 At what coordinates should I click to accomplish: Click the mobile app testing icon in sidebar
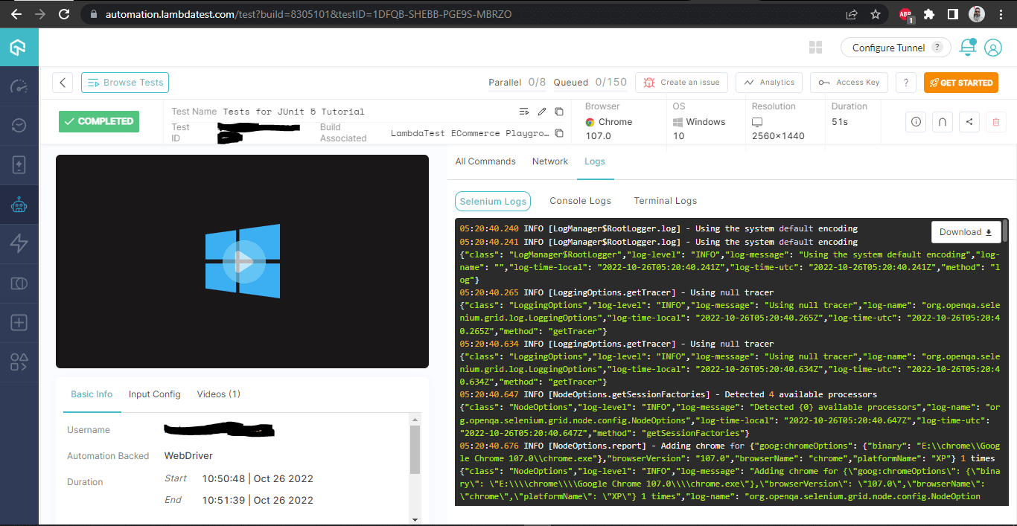[19, 164]
